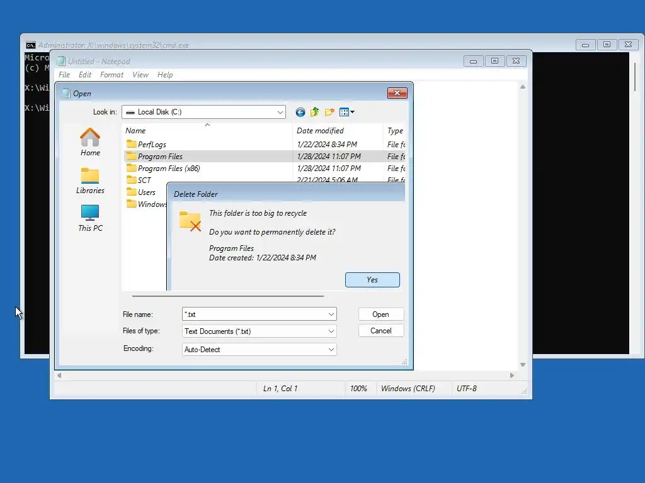
Task: Click the Notepad icon in title bar
Action: coord(61,61)
